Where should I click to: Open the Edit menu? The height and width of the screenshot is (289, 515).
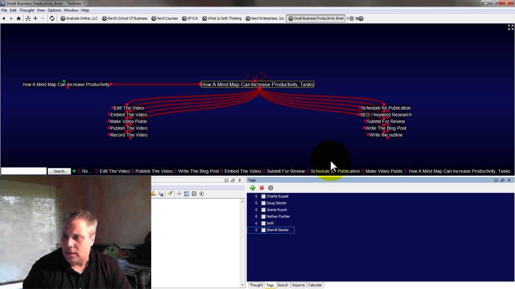tap(13, 10)
